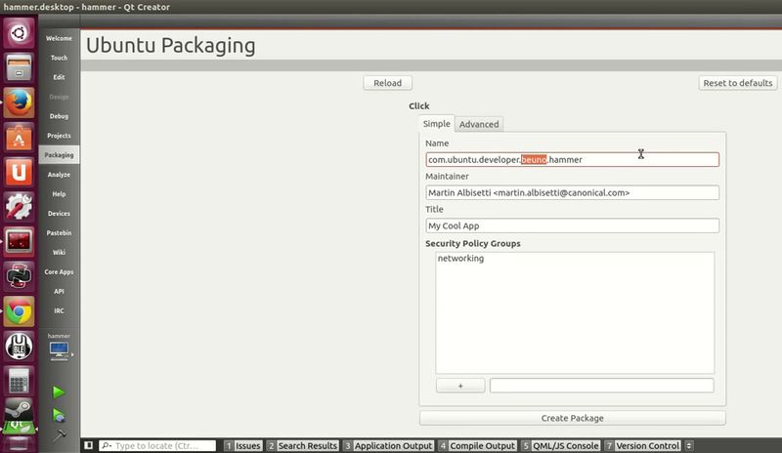782x453 pixels.
Task: Open the Search Results pane
Action: coord(302,445)
